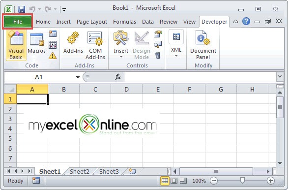Open the File tab

(18, 22)
